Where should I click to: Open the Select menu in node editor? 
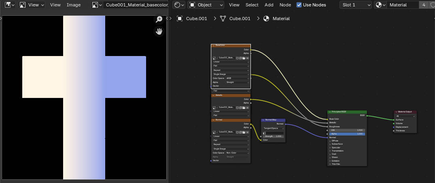tap(252, 5)
